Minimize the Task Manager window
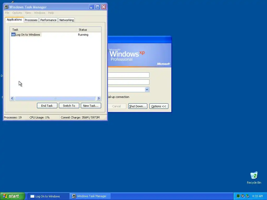The image size is (267, 200). [x=92, y=7]
